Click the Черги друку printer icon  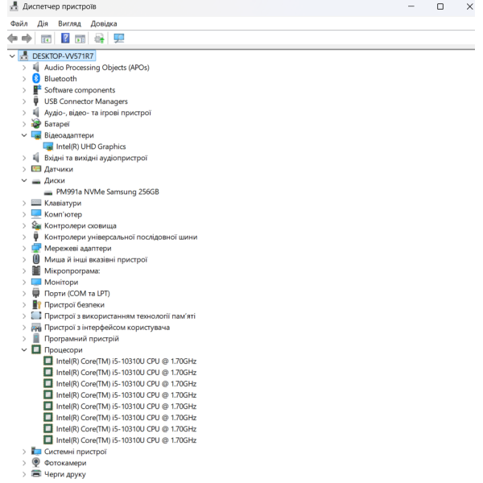coord(36,474)
